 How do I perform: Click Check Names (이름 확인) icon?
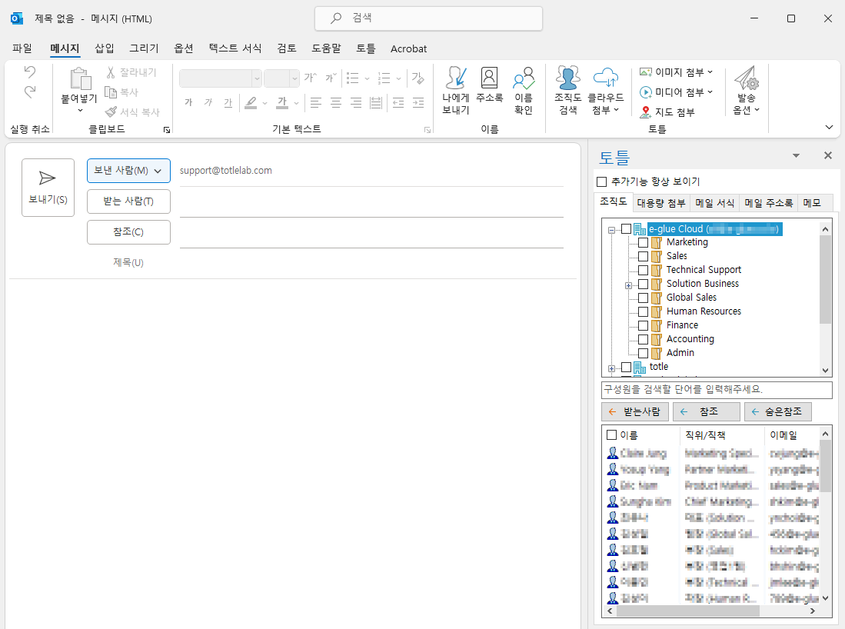[x=524, y=78]
